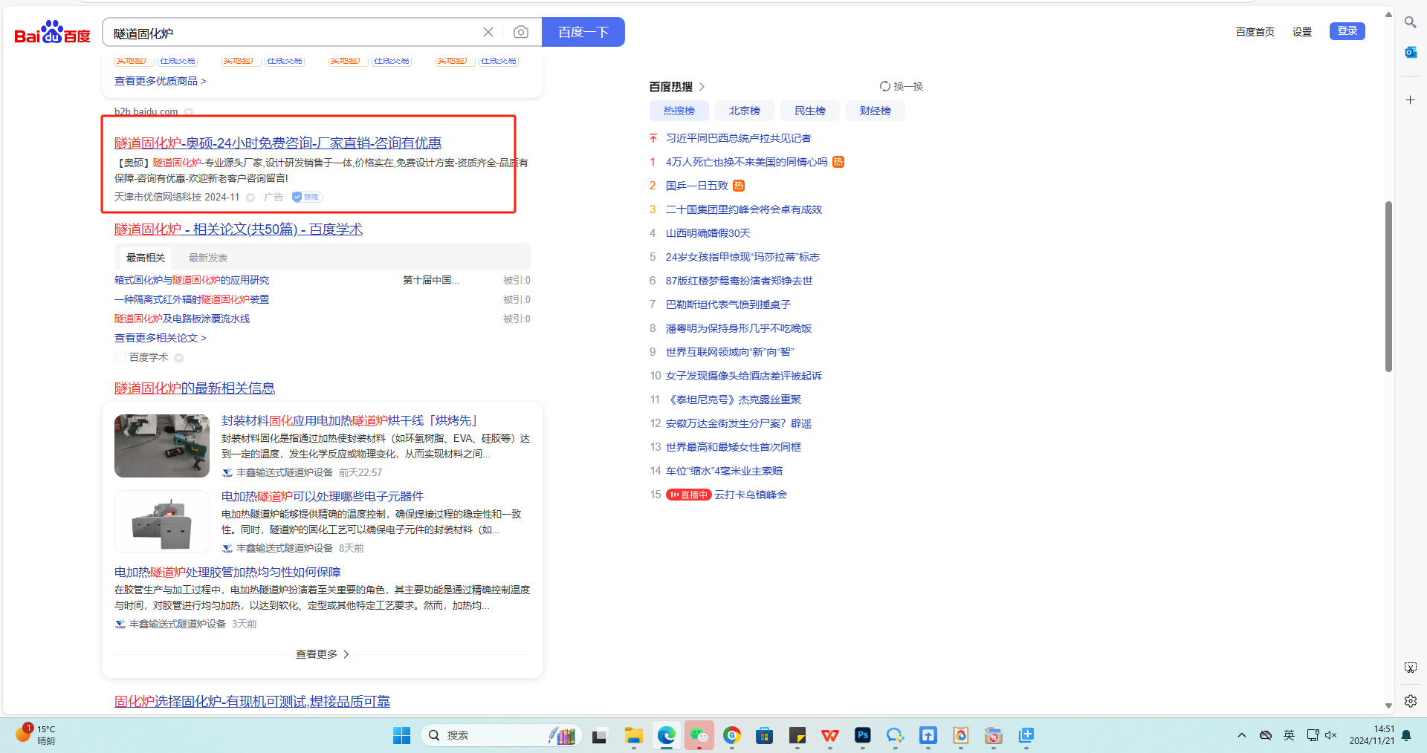
Task: Click the refresh 换一换 hot list
Action: tap(901, 87)
